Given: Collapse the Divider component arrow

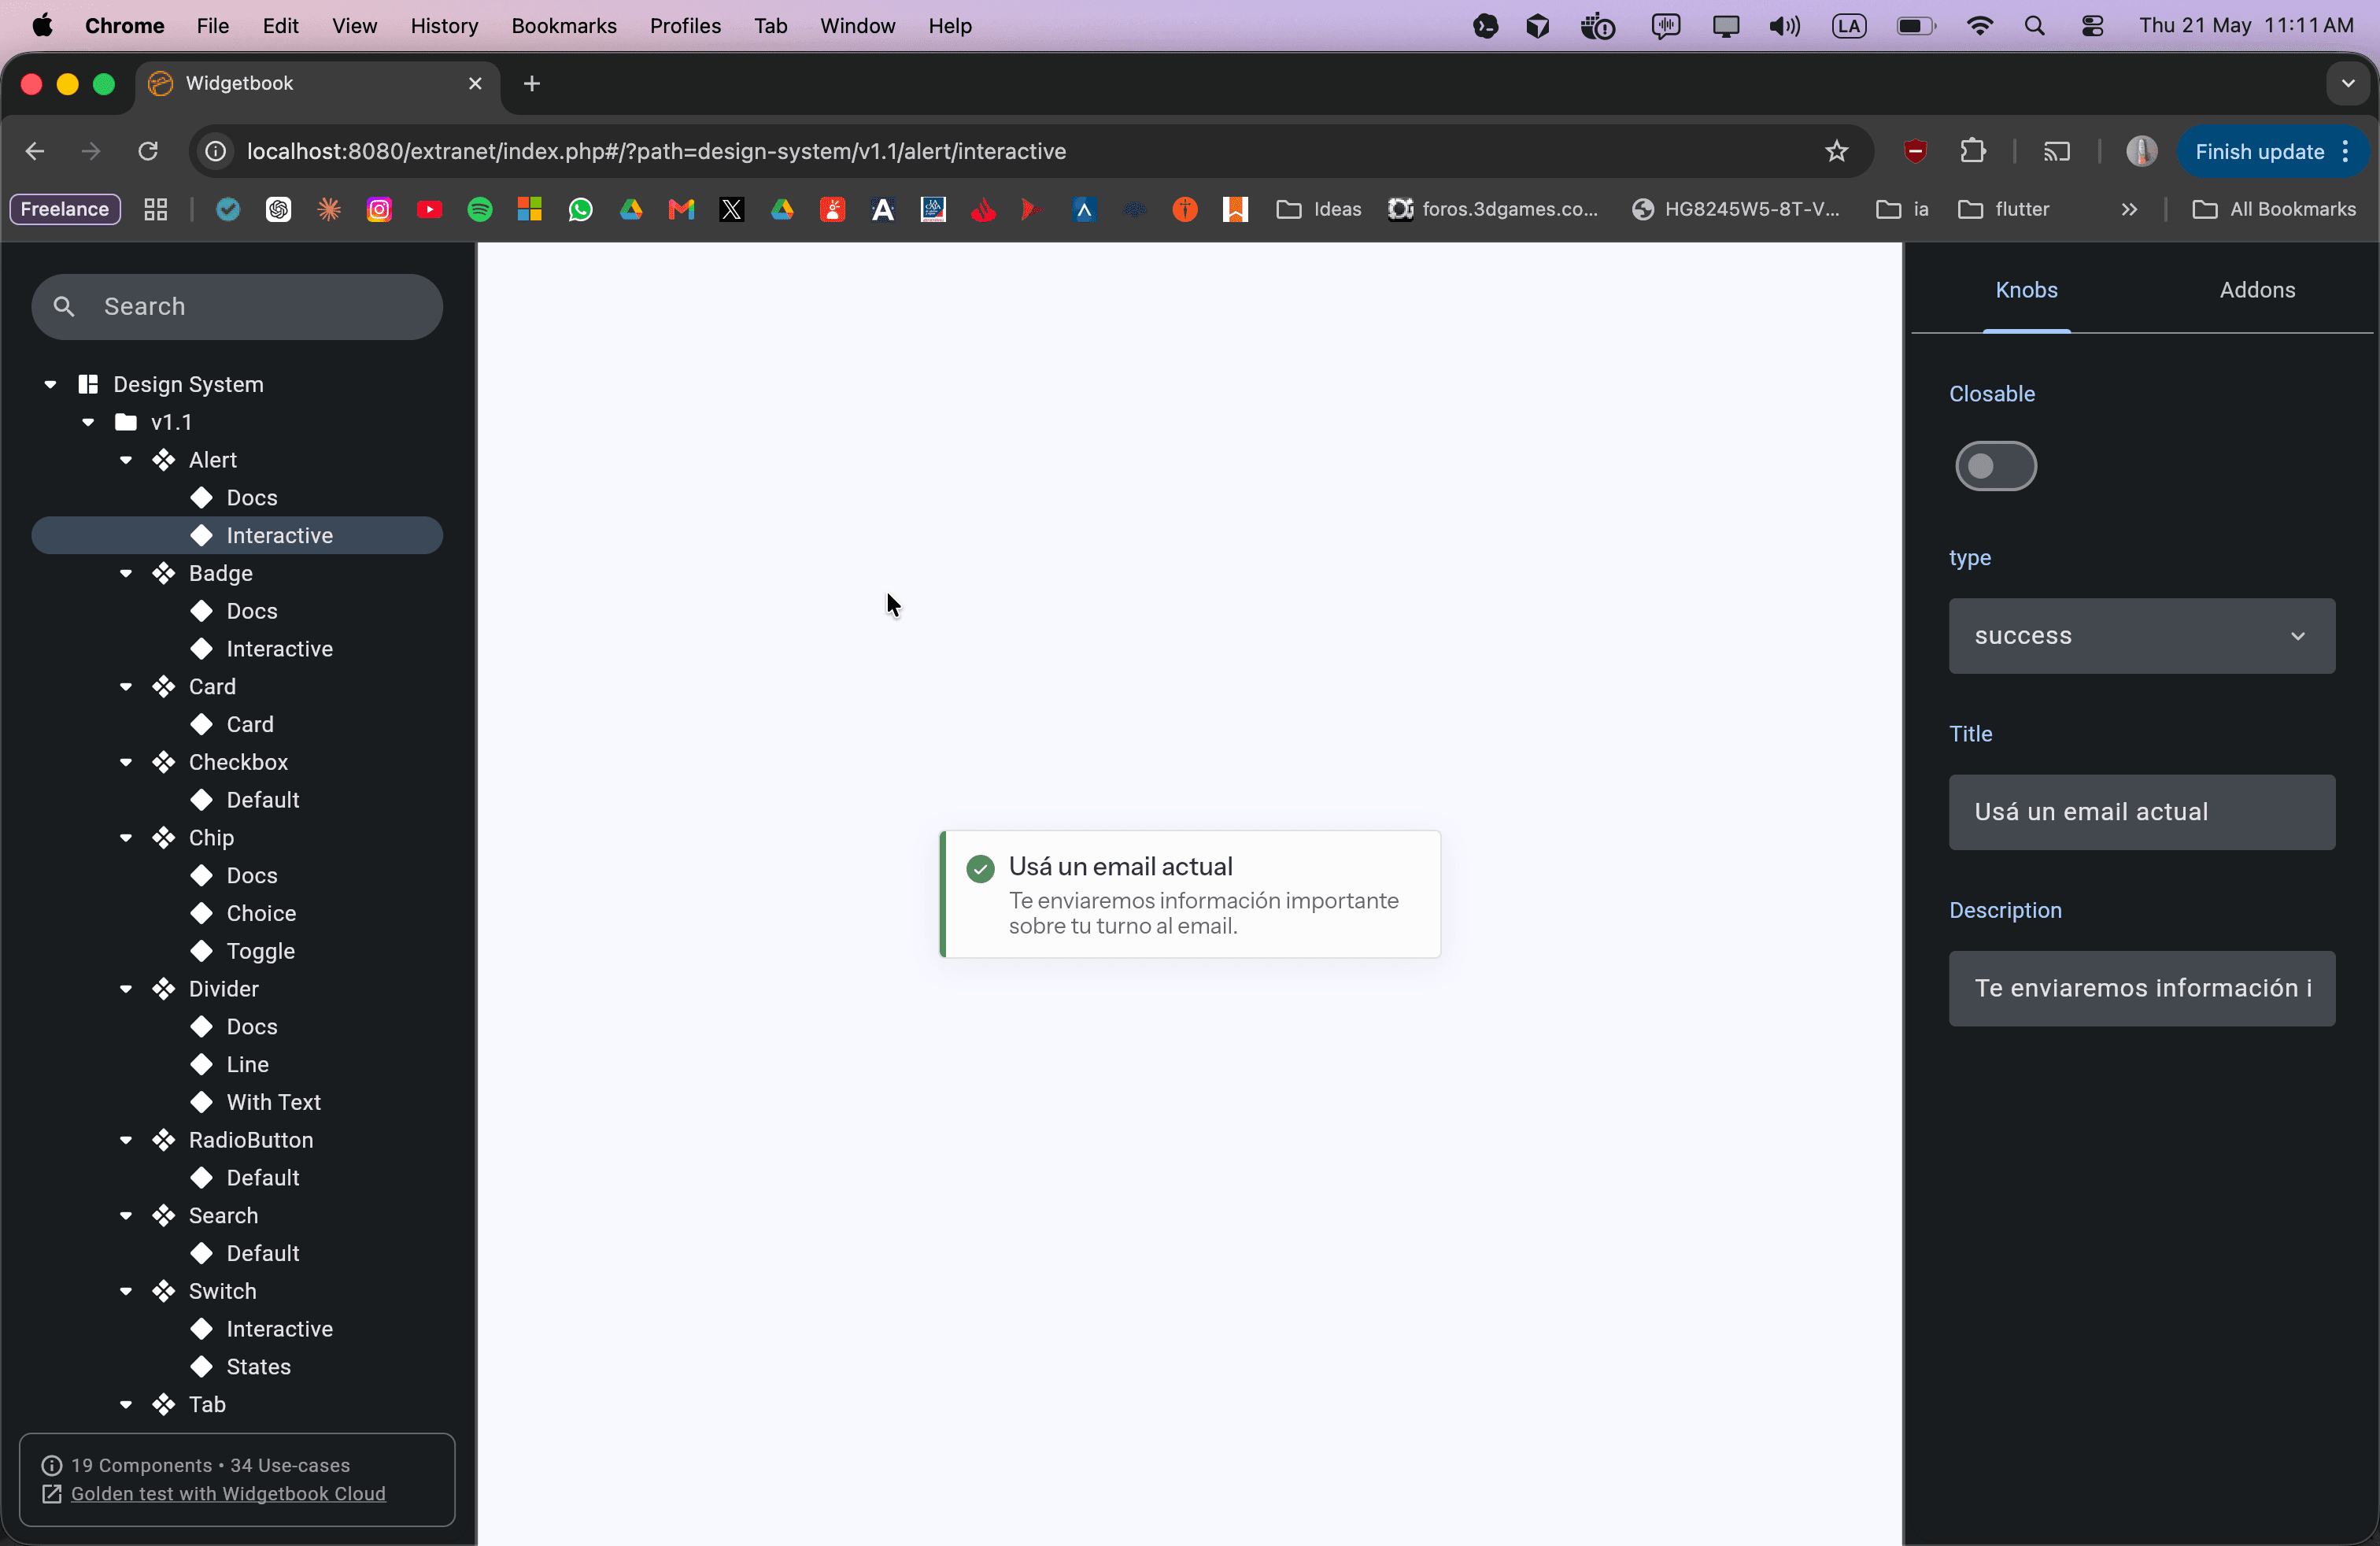Looking at the screenshot, I should (126, 989).
